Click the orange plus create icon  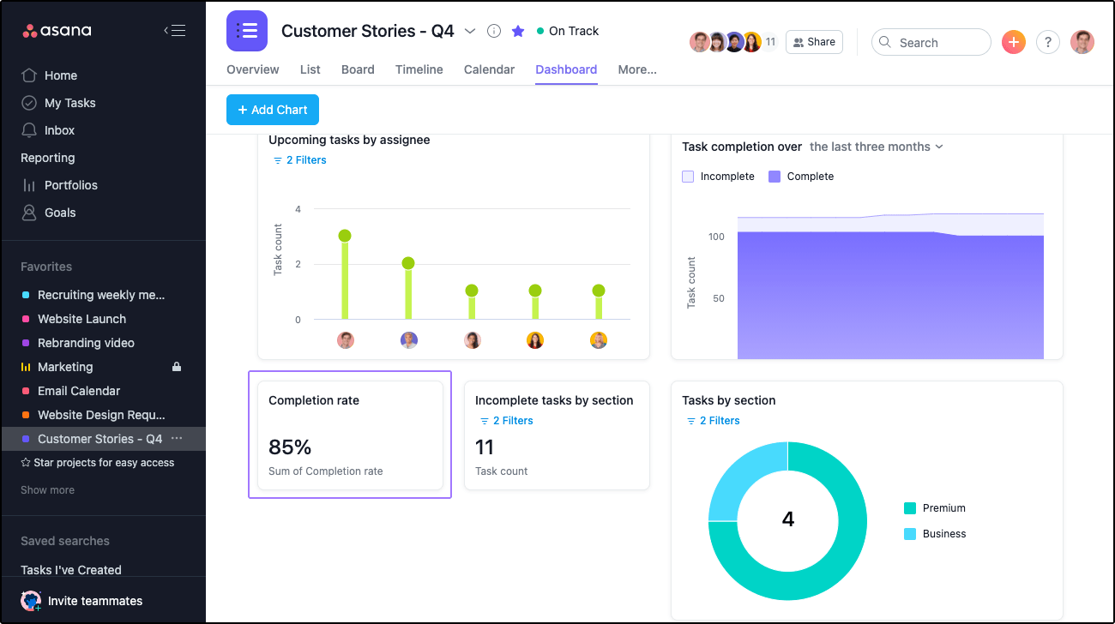[x=1013, y=42]
